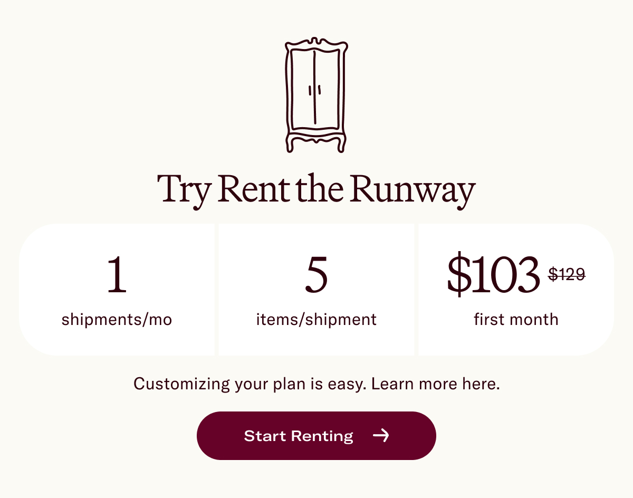Image resolution: width=633 pixels, height=498 pixels.
Task: Click the first month label under $103
Action: coord(516,319)
